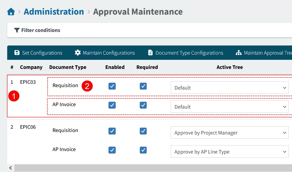
Task: Open Active Tree dropdown for EPIC03 AP Invoice
Action: click(230, 107)
